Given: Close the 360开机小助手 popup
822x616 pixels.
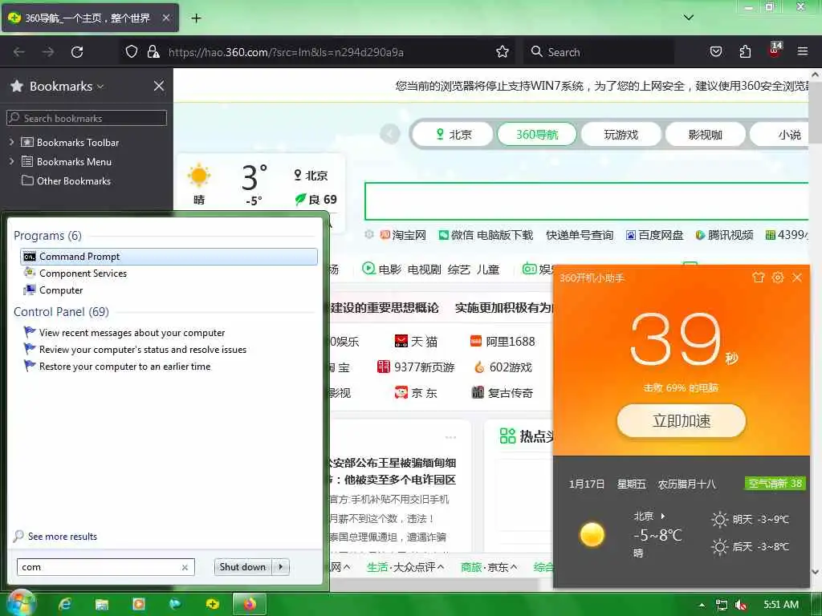Looking at the screenshot, I should 797,277.
